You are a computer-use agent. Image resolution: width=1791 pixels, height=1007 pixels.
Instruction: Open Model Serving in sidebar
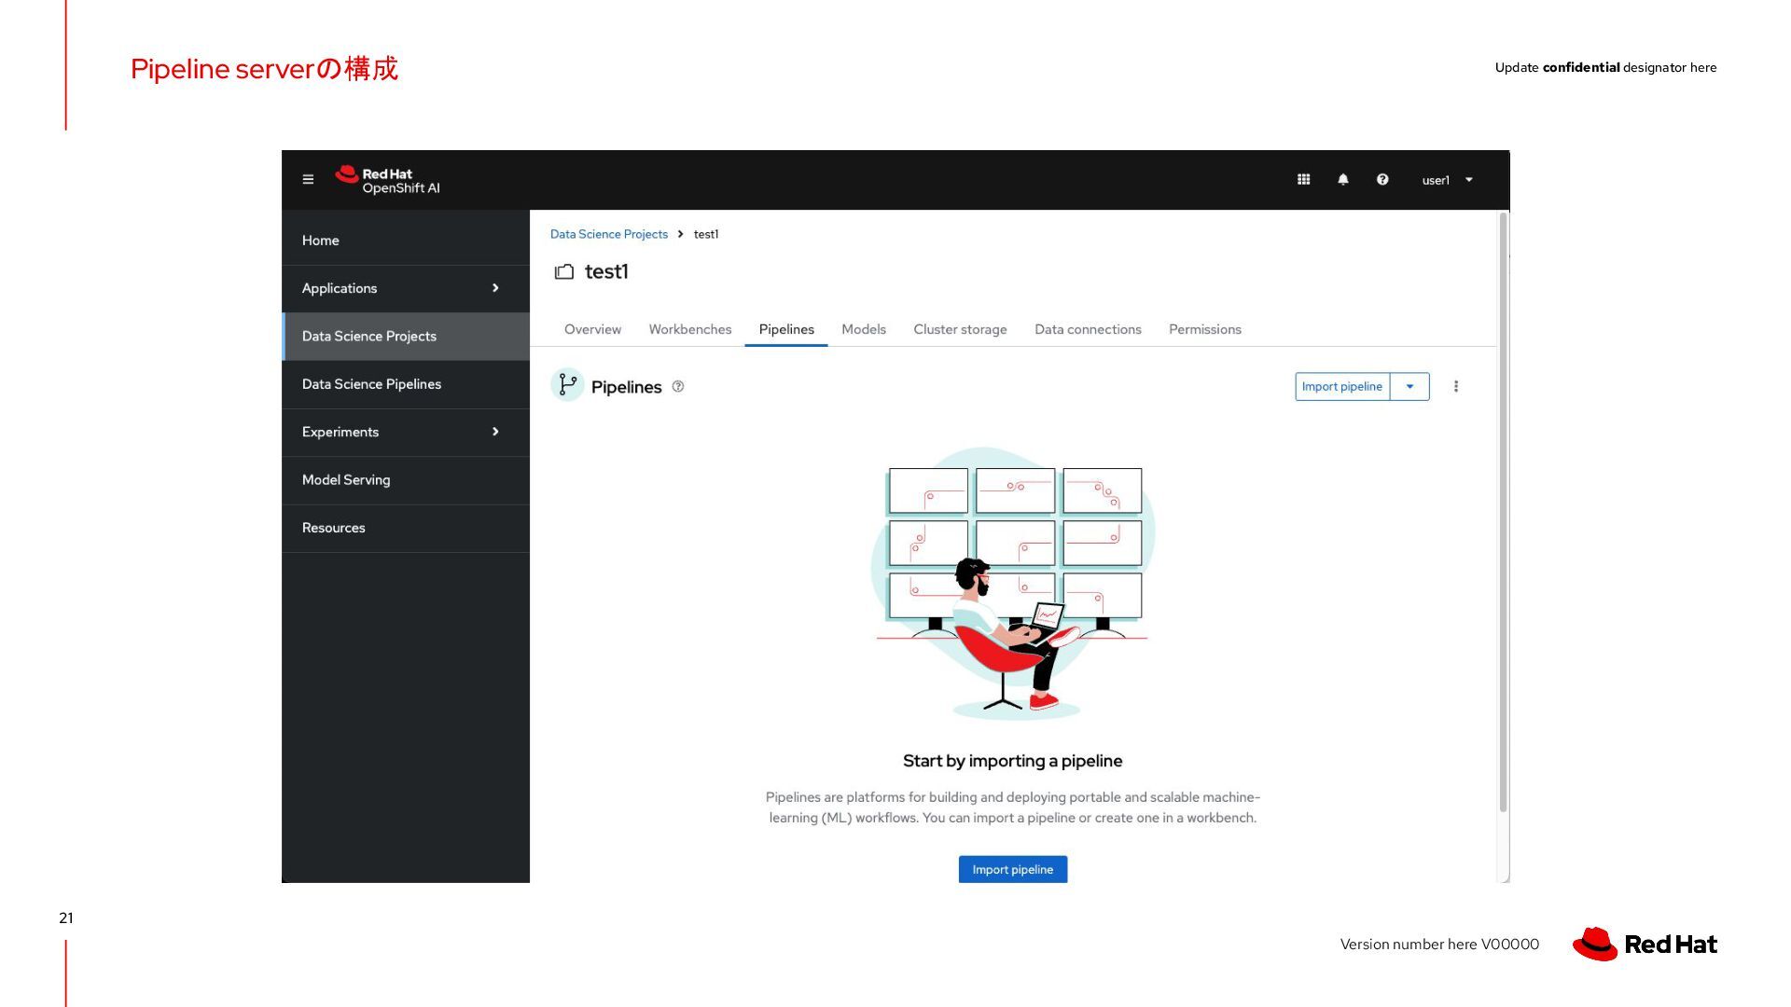(406, 480)
